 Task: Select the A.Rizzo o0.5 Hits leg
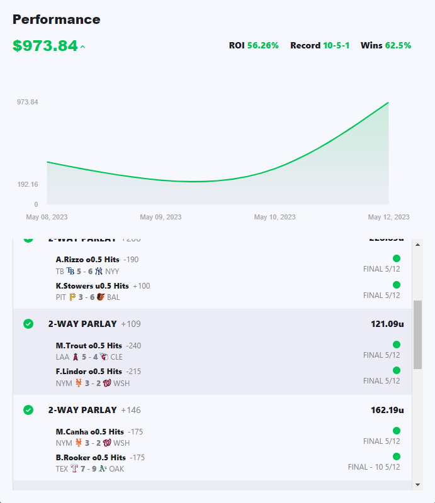click(88, 259)
